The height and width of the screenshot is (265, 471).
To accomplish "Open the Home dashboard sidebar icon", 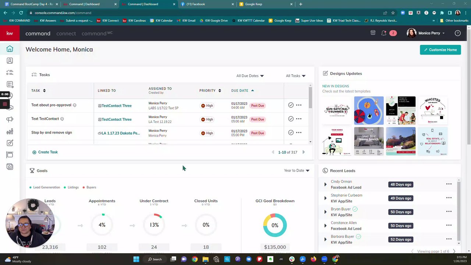I will (x=10, y=49).
